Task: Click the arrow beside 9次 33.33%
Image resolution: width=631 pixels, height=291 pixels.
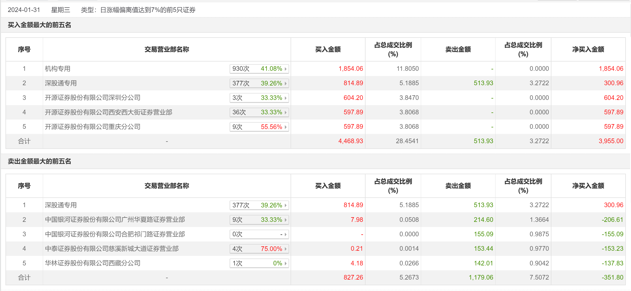Action: (285, 220)
